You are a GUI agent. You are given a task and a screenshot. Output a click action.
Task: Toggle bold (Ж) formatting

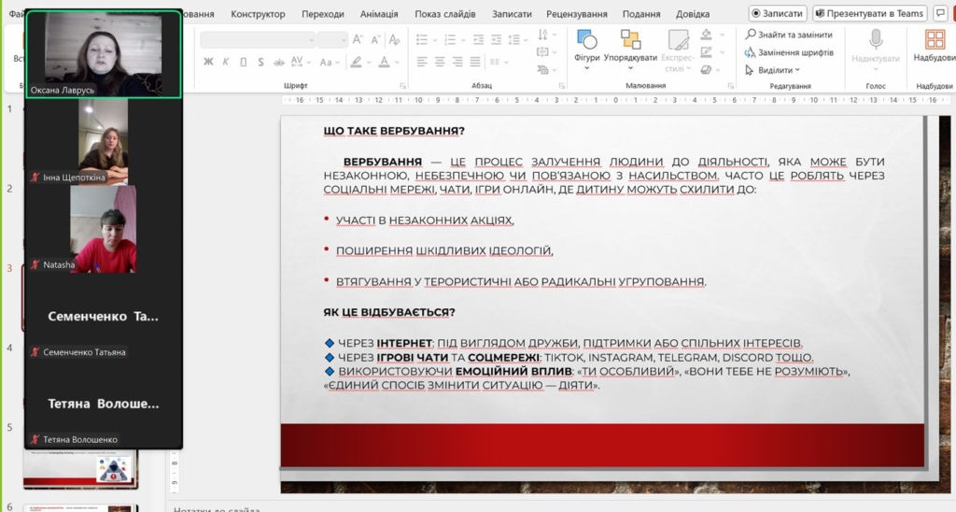coord(209,62)
